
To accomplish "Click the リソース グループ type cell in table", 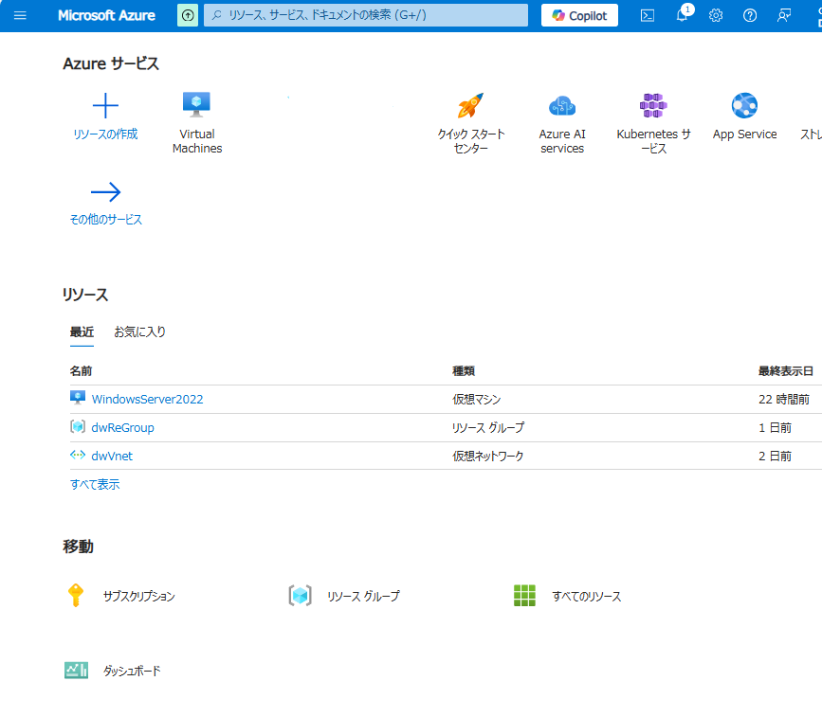I will click(x=488, y=428).
